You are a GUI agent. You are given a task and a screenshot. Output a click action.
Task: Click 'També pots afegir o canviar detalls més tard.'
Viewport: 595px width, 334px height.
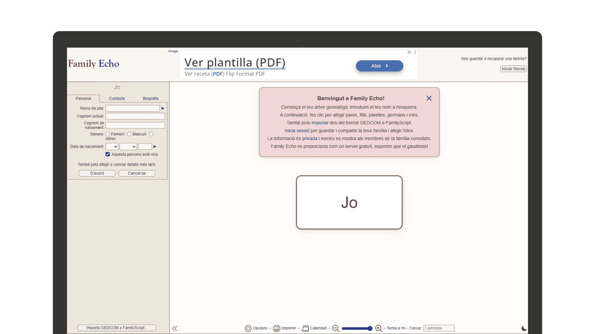[117, 165]
